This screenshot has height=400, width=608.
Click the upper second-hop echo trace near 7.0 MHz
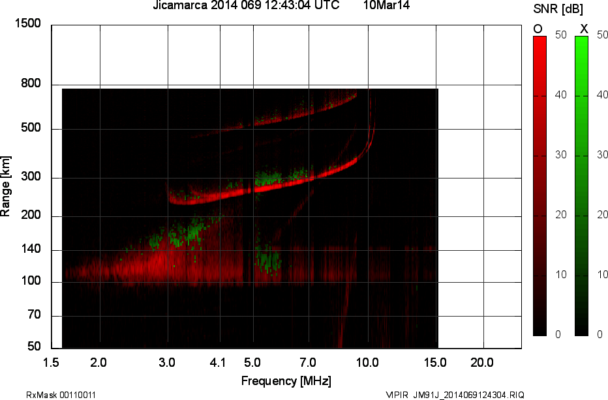(309, 112)
